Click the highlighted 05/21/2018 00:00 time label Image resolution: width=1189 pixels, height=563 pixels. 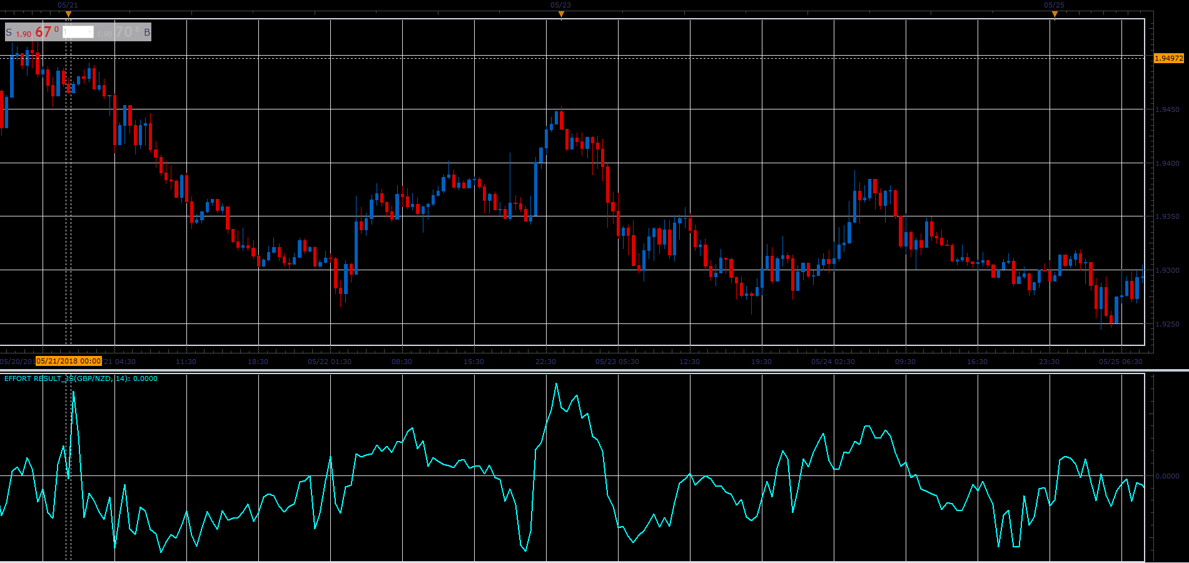tap(69, 361)
